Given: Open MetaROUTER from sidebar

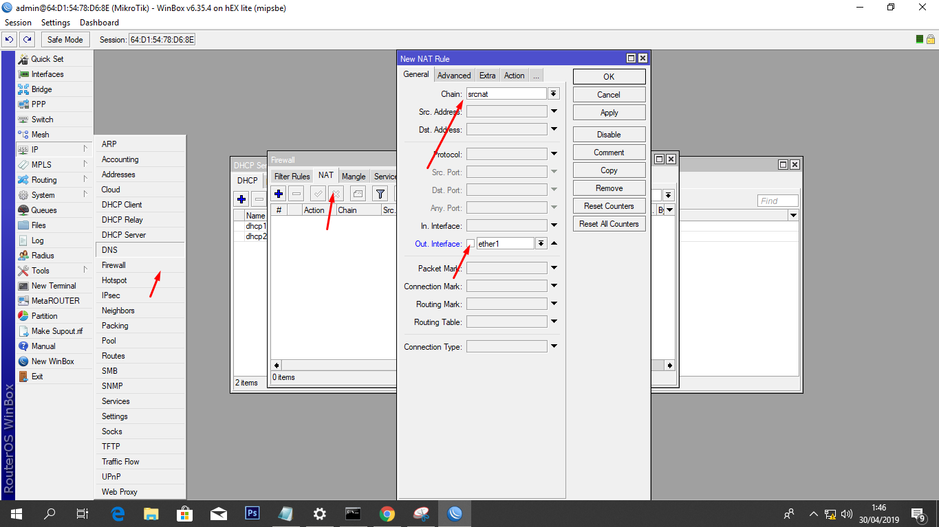Looking at the screenshot, I should pyautogui.click(x=54, y=301).
